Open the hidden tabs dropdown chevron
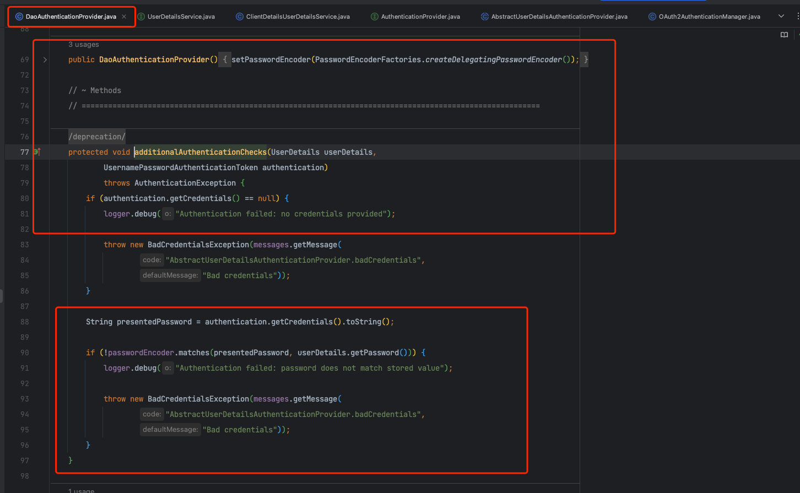Screen dimensions: 800x493 point(781,17)
